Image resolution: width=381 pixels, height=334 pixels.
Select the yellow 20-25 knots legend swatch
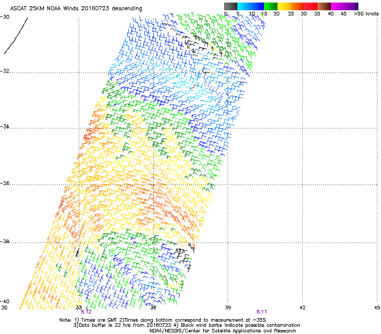click(x=284, y=6)
